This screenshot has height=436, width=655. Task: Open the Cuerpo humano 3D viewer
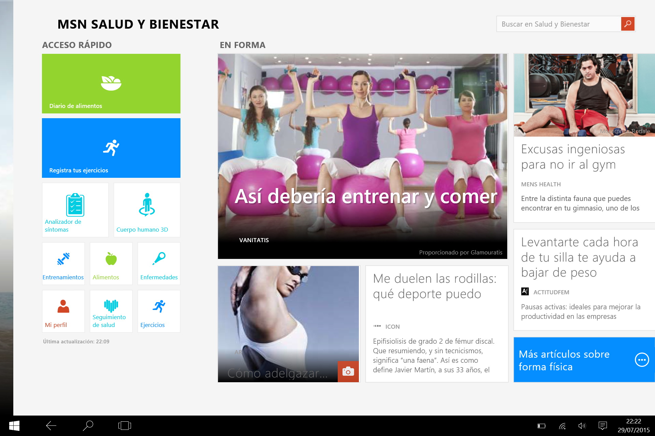147,210
